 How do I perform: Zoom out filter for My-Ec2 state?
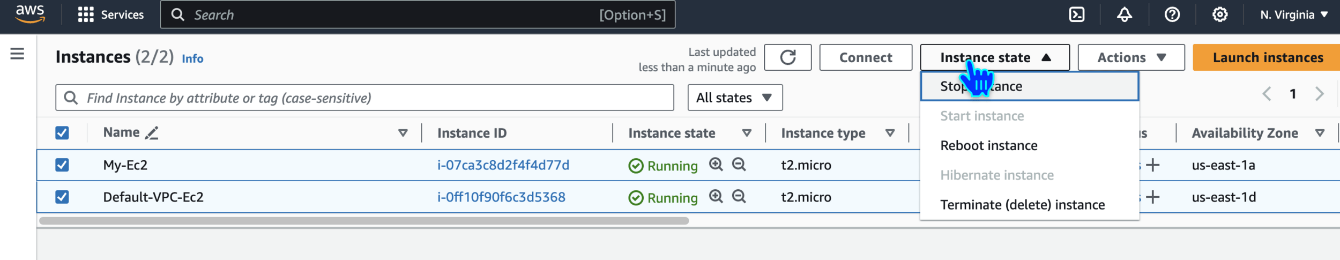point(739,164)
